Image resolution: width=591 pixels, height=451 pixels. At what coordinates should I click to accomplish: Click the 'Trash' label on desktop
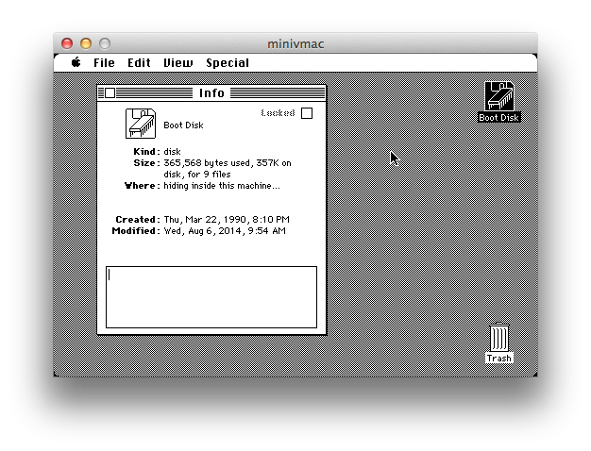499,358
